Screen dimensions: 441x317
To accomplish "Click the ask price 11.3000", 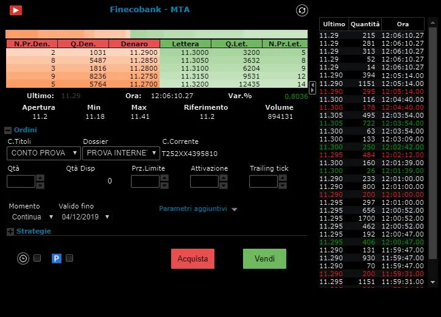I will 195,52.
